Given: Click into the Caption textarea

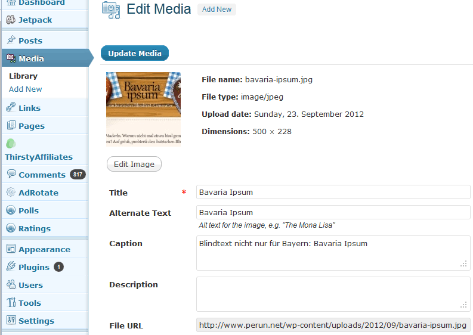Looking at the screenshot, I should coord(333,253).
